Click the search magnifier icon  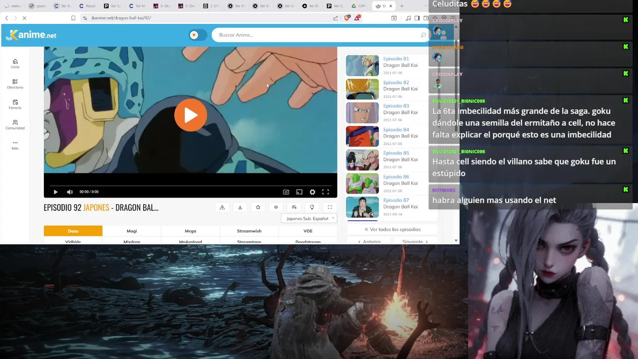coord(423,35)
